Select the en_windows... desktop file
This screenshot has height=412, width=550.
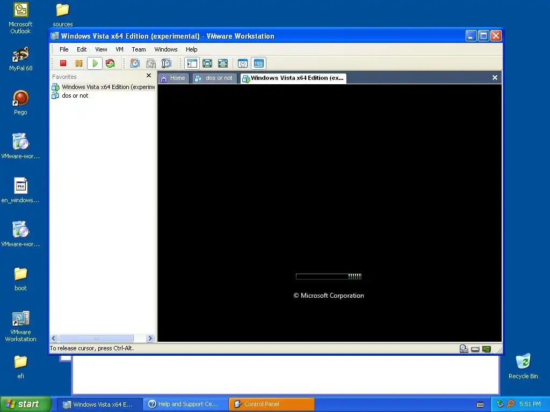[20, 190]
